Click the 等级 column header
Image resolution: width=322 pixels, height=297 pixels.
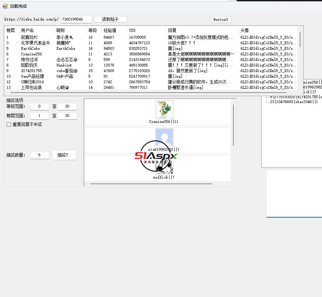pyautogui.click(x=93, y=31)
